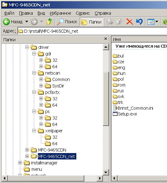
Task: Open the Справка menu
Action: click(103, 13)
